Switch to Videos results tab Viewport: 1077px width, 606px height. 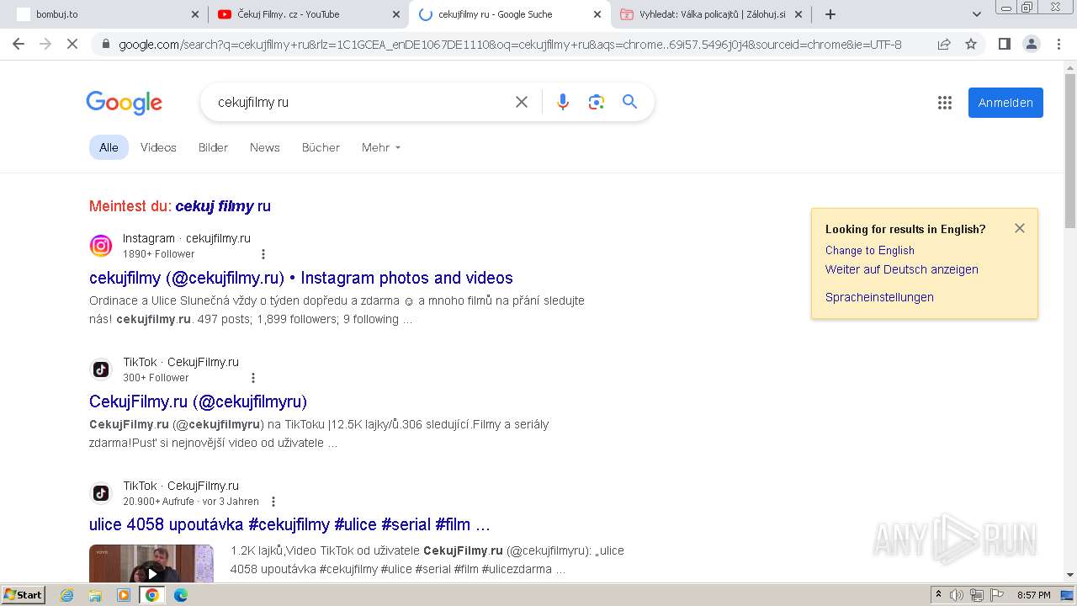pyautogui.click(x=158, y=147)
